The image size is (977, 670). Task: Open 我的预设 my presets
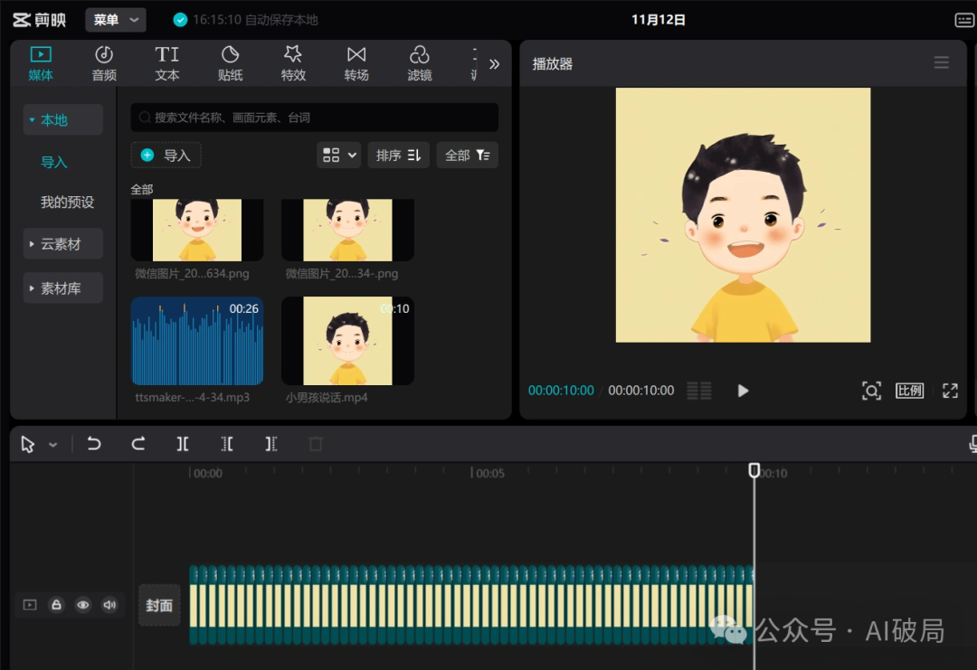pyautogui.click(x=67, y=203)
